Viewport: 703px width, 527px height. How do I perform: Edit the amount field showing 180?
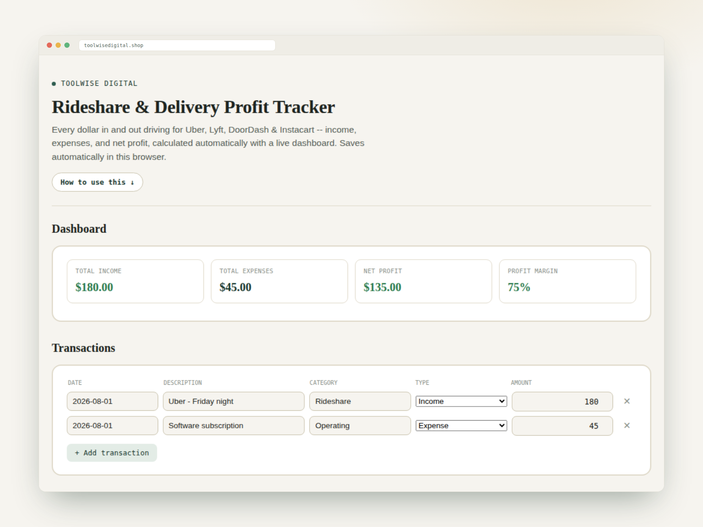562,402
